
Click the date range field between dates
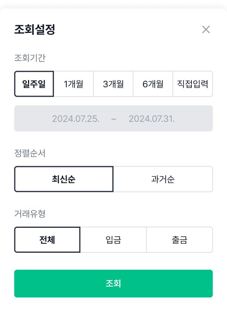point(113,118)
